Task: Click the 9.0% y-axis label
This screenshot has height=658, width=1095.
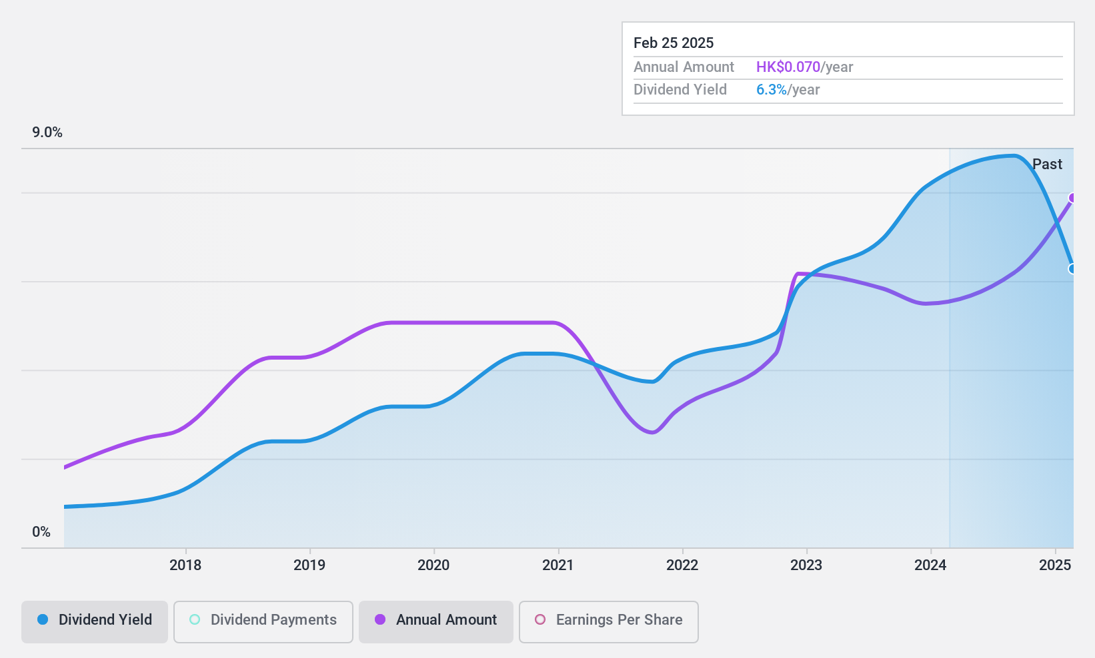Action: click(x=47, y=133)
